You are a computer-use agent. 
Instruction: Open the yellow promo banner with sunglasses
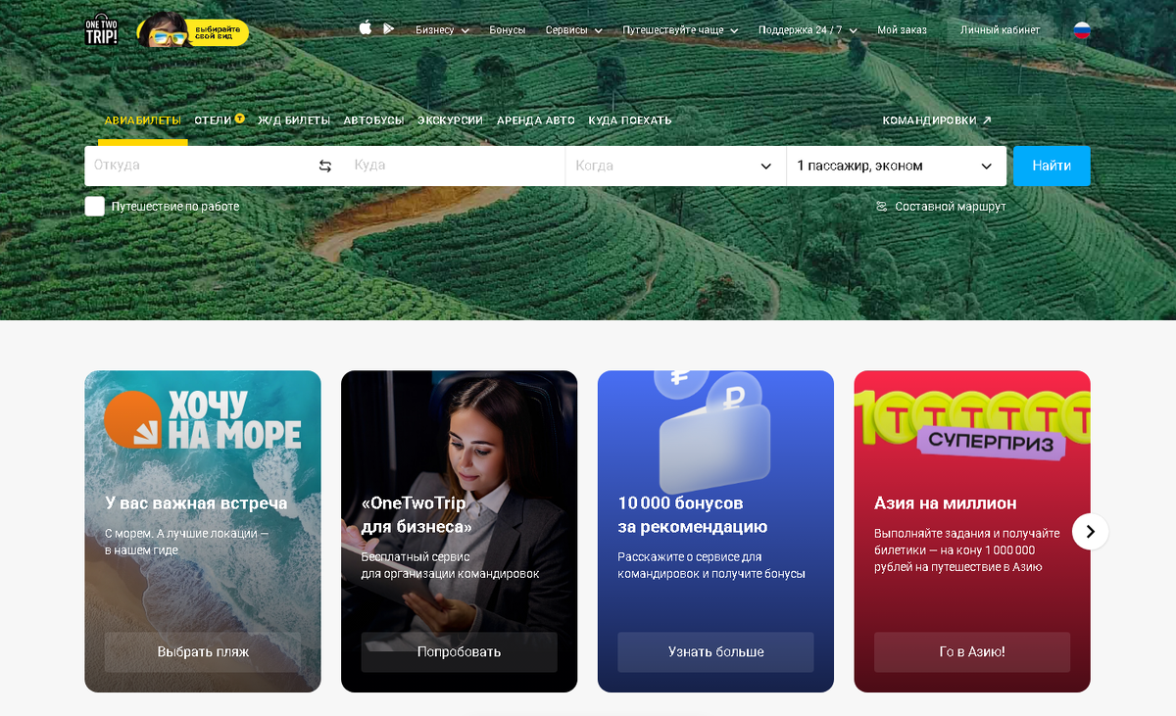(x=193, y=31)
